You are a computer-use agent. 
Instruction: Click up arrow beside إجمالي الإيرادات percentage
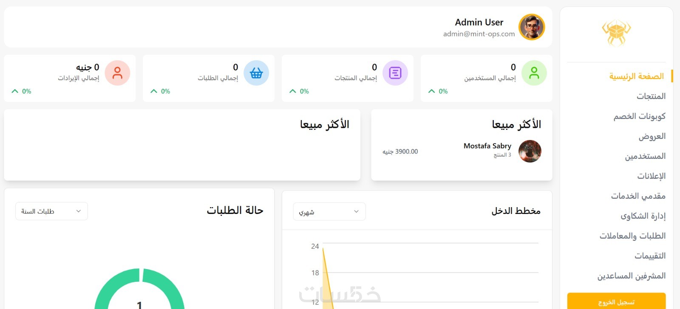coord(15,91)
